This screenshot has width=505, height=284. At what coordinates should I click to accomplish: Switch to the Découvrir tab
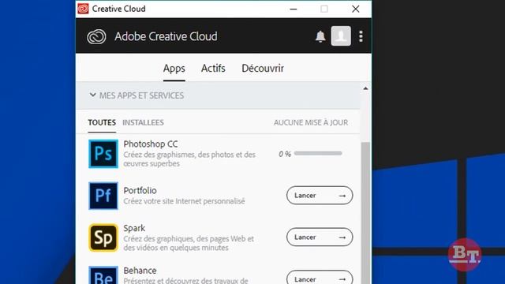[263, 69]
